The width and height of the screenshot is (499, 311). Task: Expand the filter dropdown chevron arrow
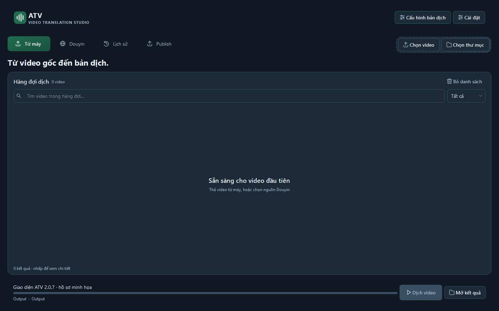coord(481,96)
